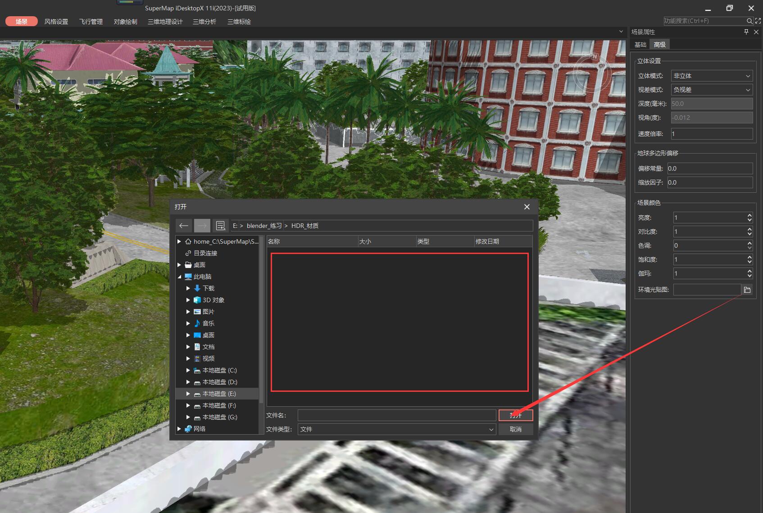The image size is (763, 513).
Task: Close the Scene Properties panel
Action: coord(756,32)
